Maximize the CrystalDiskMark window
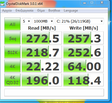This screenshot has height=103, width=112. click(92, 2)
